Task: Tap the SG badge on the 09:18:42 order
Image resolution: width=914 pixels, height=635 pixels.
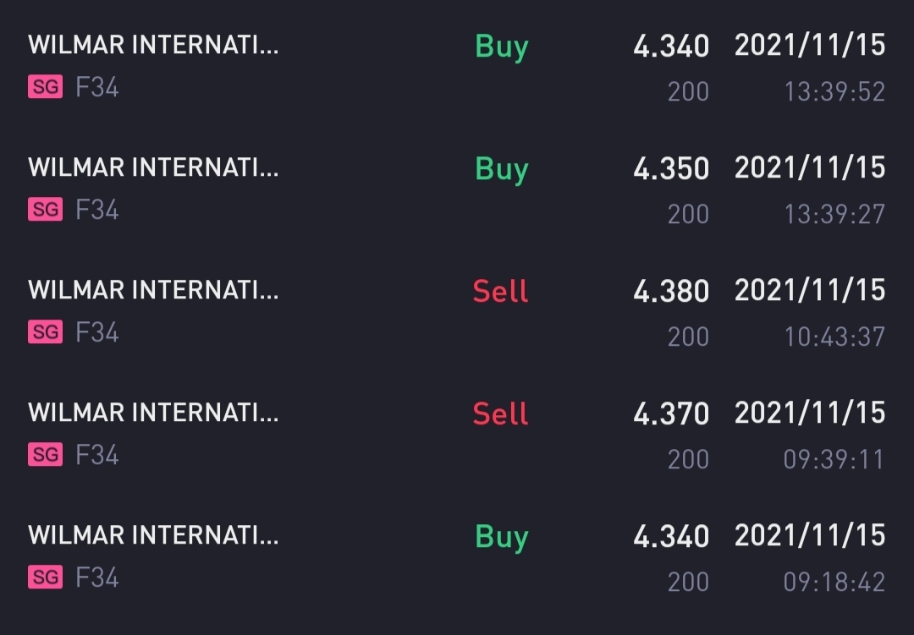Action: pyautogui.click(x=46, y=578)
